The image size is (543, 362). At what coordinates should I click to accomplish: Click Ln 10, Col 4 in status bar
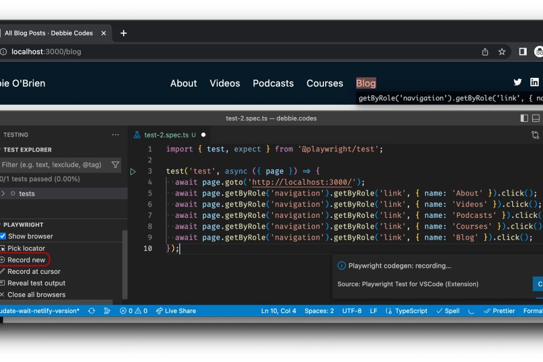pyautogui.click(x=278, y=311)
